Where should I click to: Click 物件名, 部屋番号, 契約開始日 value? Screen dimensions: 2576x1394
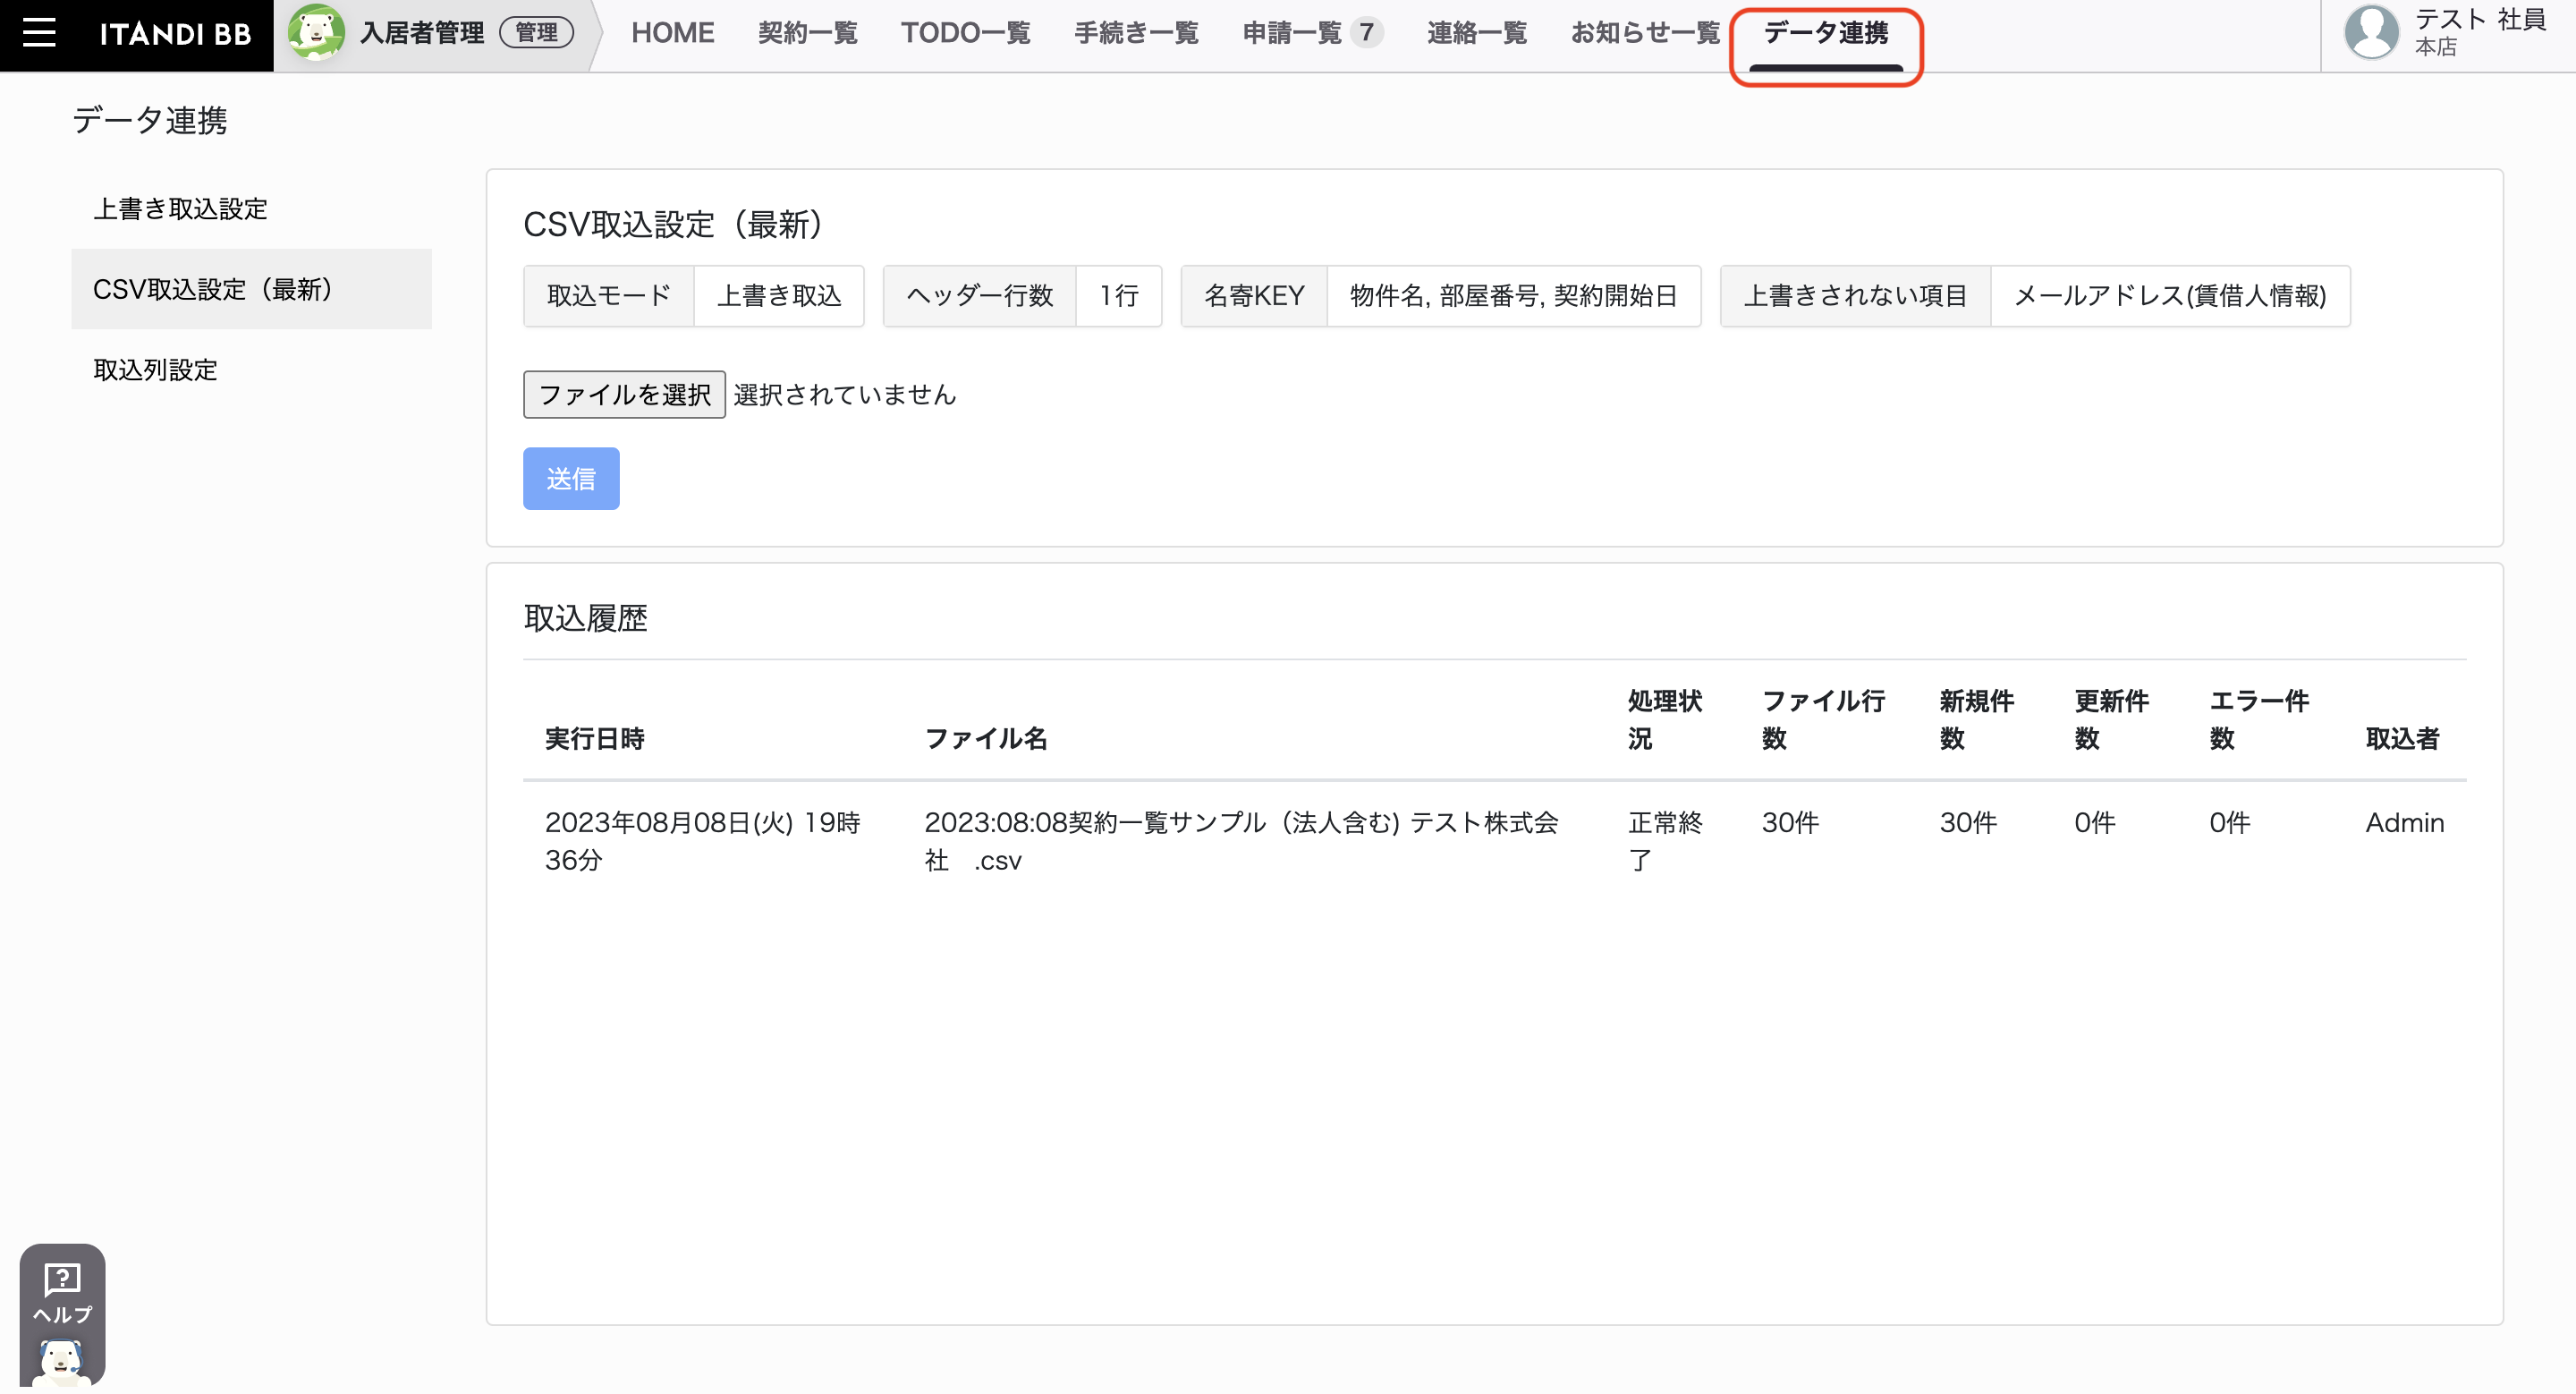pyautogui.click(x=1513, y=296)
